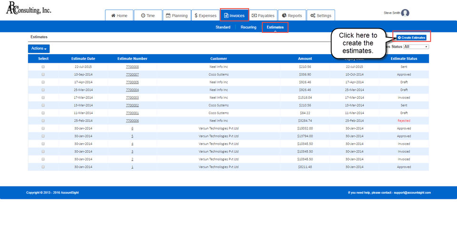Click estimate date 22-Jul-2015
This screenshot has width=457, height=233.
point(83,67)
